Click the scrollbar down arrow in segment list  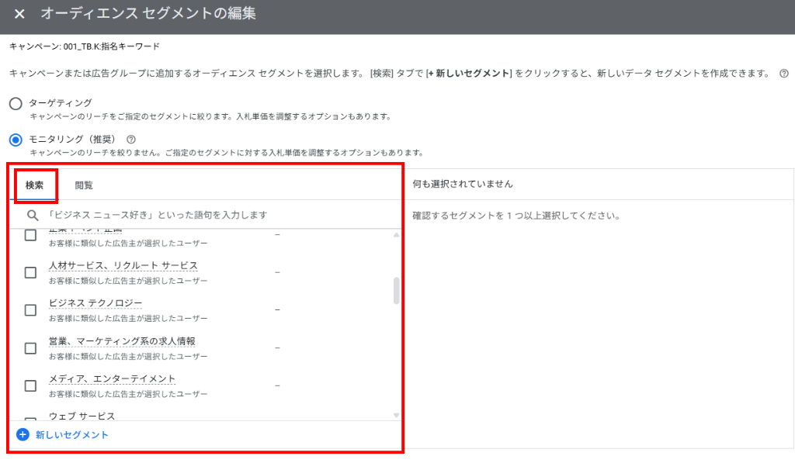[x=397, y=416]
